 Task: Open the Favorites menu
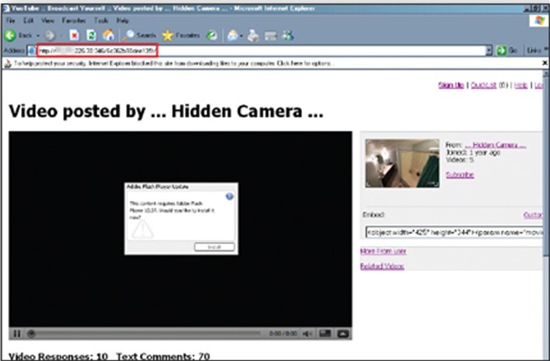pyautogui.click(x=74, y=21)
